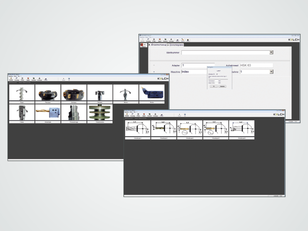Open blue info globe icon in left window toolbar
Image resolution: width=308 pixels, height=231 pixels.
coord(69,79)
